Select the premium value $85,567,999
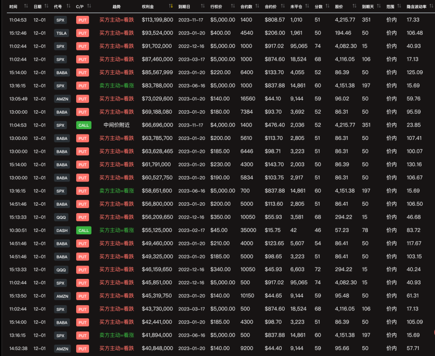The width and height of the screenshot is (435, 356). pyautogui.click(x=157, y=72)
